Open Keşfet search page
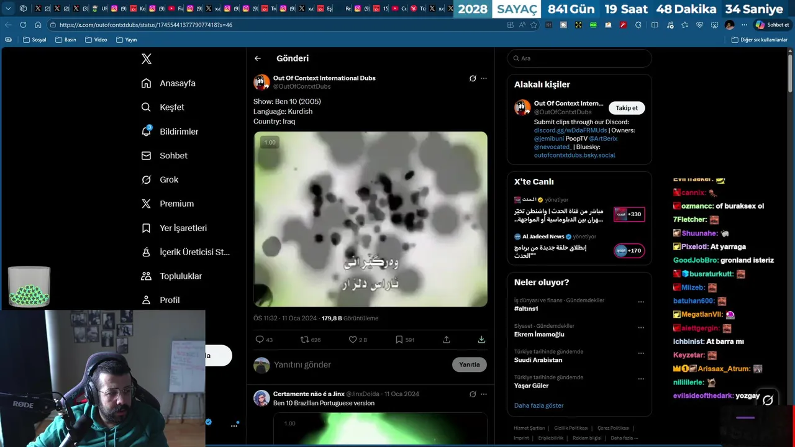 (x=163, y=107)
